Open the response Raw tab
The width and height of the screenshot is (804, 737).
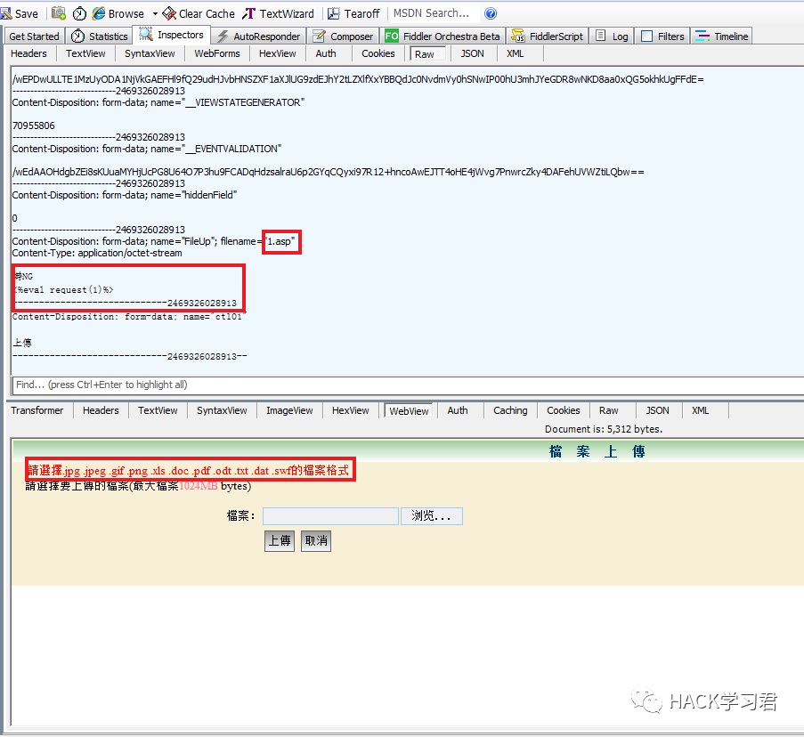point(609,410)
